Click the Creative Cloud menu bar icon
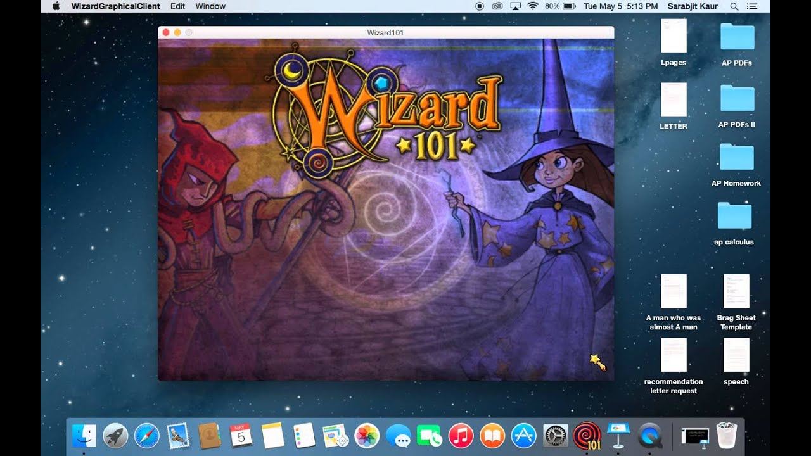Image resolution: width=811 pixels, height=456 pixels. coord(497,6)
